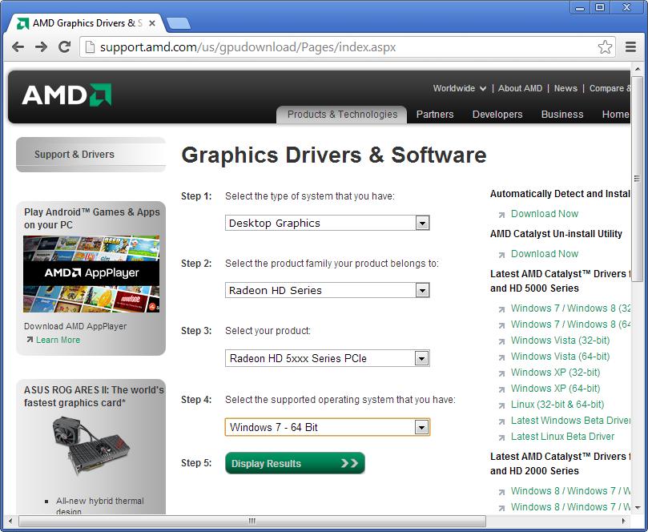
Task: Click the Graphics Drivers & Software heading
Action: pyautogui.click(x=334, y=155)
